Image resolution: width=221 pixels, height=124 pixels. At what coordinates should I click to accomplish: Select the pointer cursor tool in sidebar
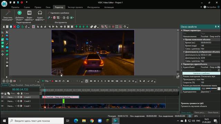pos(7,32)
